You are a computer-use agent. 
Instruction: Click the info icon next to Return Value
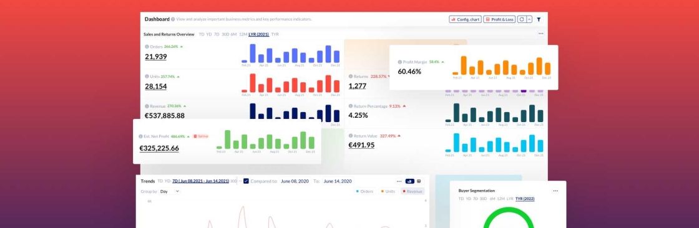pos(350,136)
